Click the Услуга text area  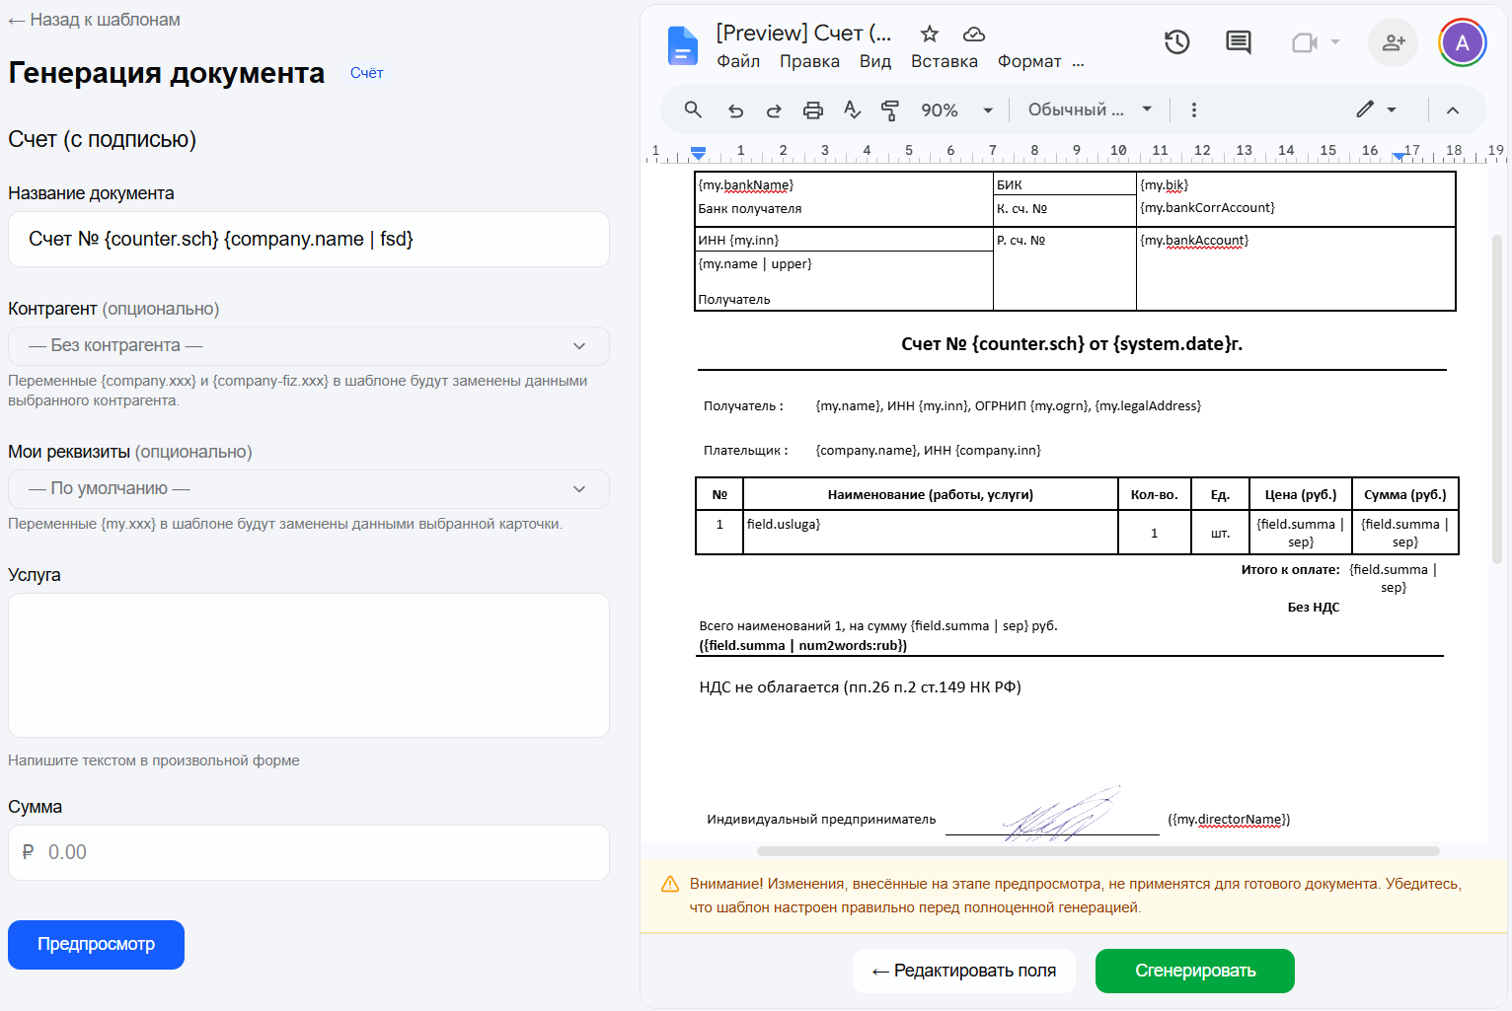pyautogui.click(x=309, y=666)
